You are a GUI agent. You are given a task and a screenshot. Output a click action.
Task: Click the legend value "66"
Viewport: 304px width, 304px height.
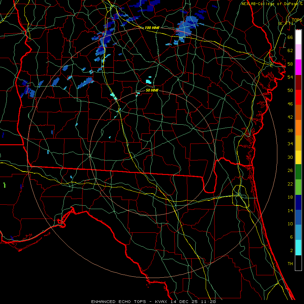tap(290, 37)
